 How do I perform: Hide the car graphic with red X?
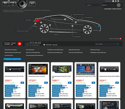(x=120, y=38)
